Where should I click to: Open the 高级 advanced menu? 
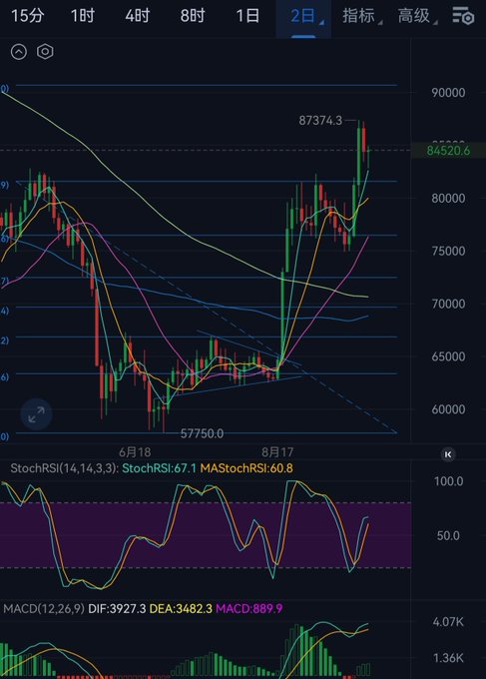pos(417,16)
